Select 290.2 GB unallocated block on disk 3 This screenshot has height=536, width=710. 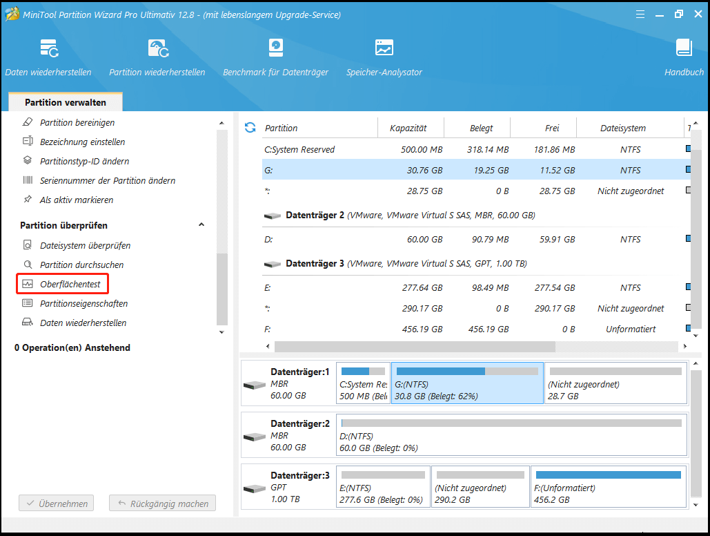coord(480,486)
